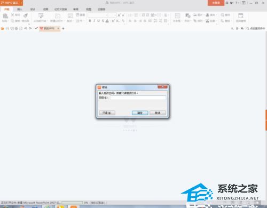The width and height of the screenshot is (267, 208).
Task: Click the Paste clipboard icon
Action: pyautogui.click(x=5, y=16)
